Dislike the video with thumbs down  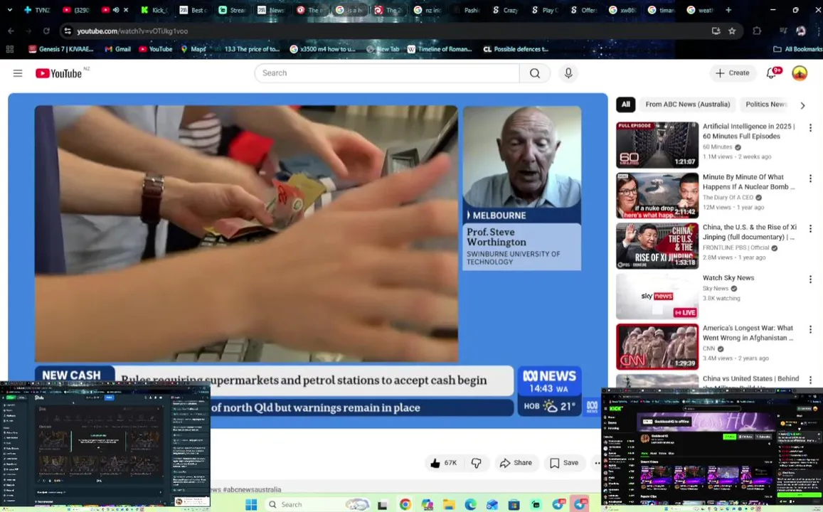pyautogui.click(x=476, y=463)
